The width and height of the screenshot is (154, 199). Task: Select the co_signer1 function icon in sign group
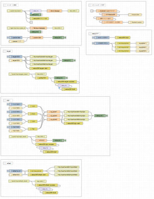48,112
